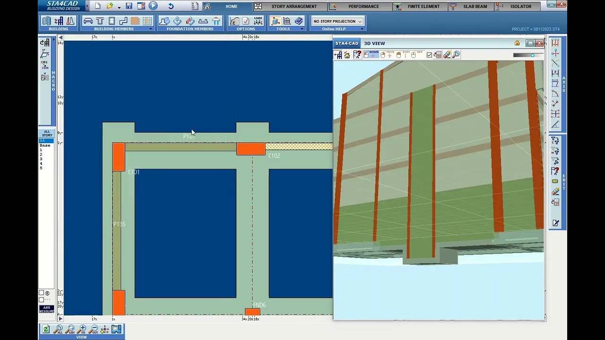Select the beam member tool
The width and height of the screenshot is (605, 340).
point(100,21)
